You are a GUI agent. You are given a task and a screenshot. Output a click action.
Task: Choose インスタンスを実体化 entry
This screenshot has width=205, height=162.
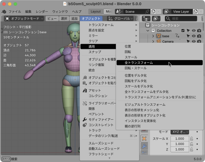(159, 121)
